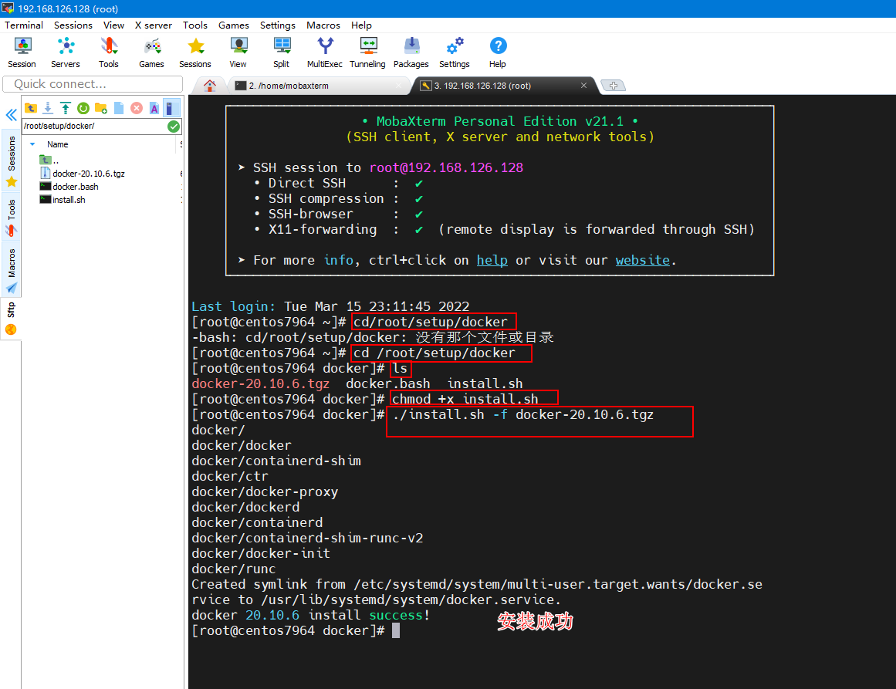Open the Terminal menu

(24, 25)
